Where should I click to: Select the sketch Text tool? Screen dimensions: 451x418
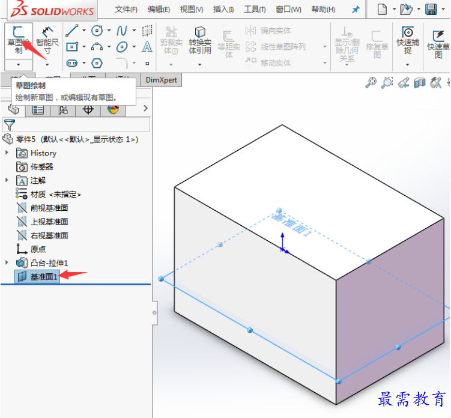tap(147, 47)
